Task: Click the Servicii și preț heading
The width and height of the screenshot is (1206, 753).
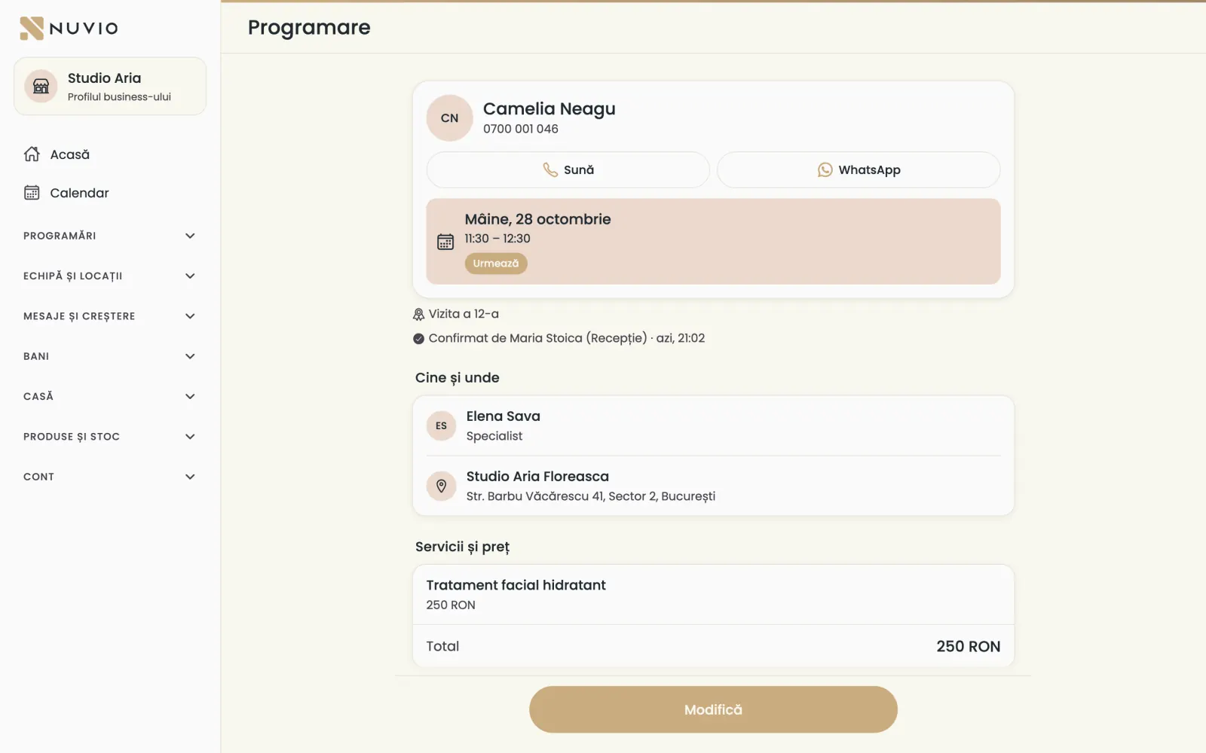Action: pyautogui.click(x=462, y=547)
